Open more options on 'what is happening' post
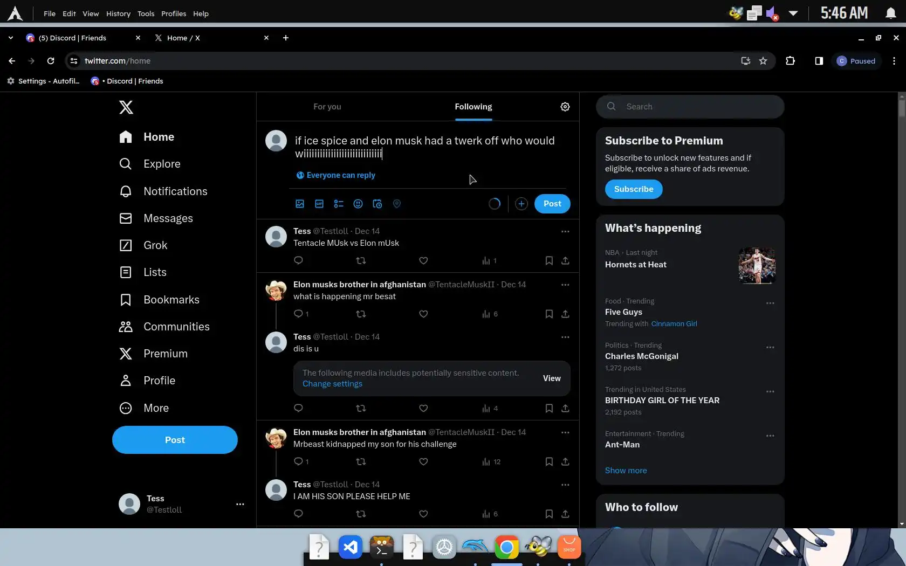 coord(565,285)
